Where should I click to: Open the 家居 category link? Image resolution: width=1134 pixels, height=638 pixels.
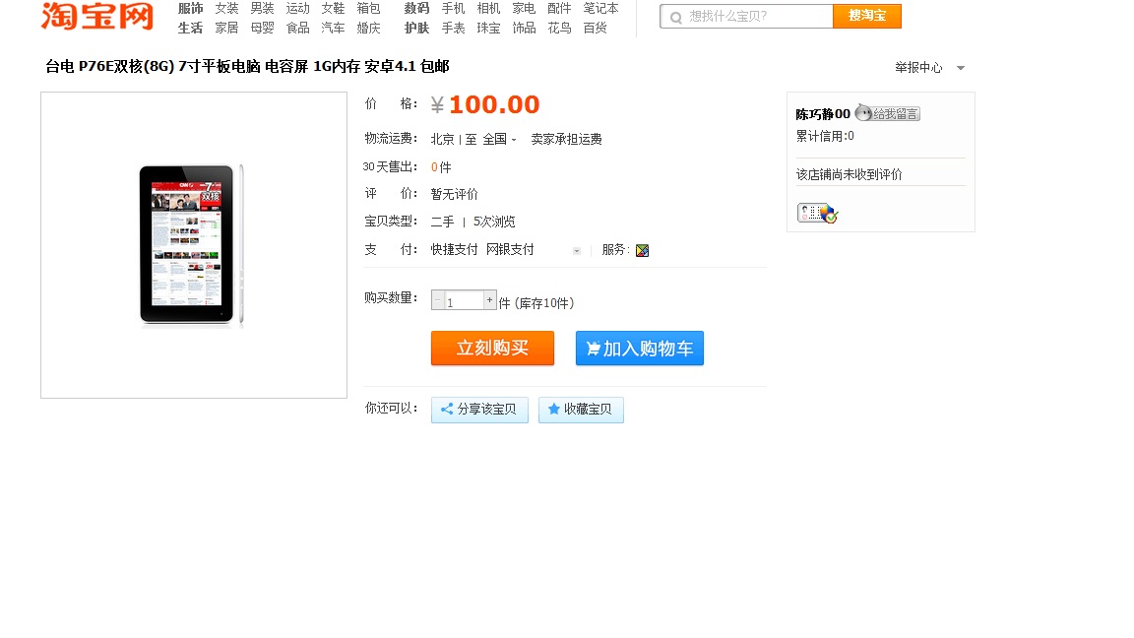point(226,28)
